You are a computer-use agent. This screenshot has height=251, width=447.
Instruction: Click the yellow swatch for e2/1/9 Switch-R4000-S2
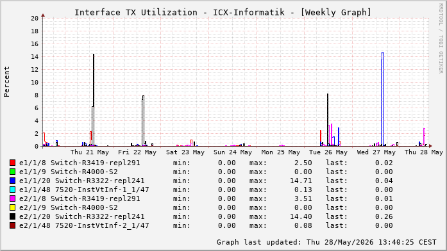pos(12,207)
